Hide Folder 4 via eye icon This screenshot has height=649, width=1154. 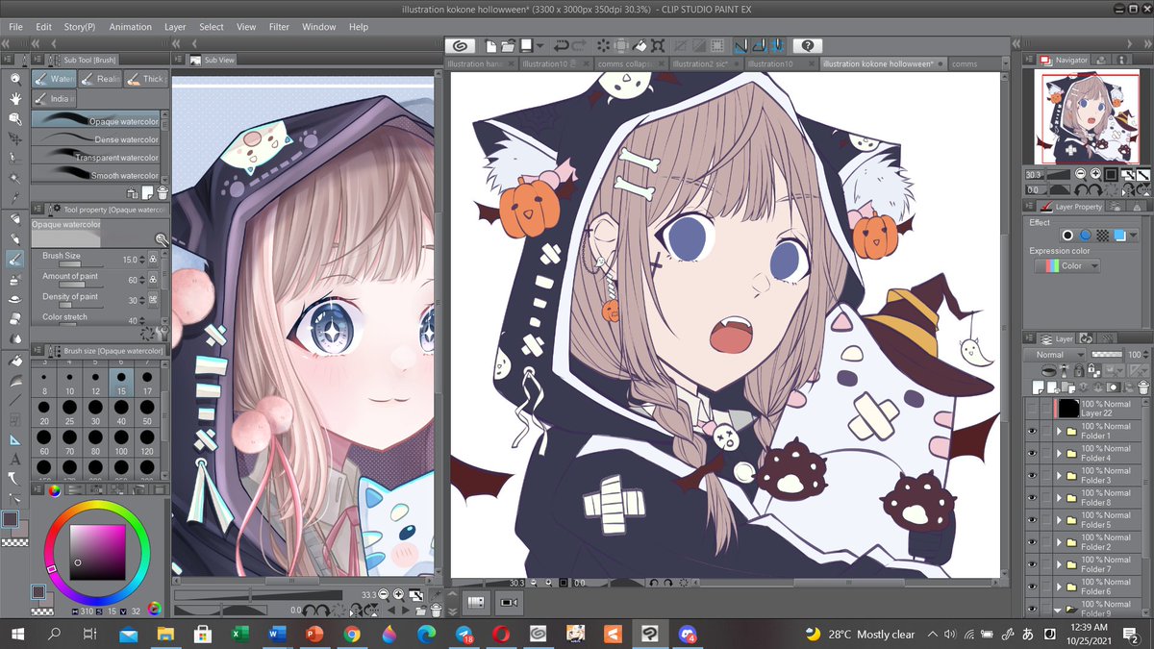1032,454
